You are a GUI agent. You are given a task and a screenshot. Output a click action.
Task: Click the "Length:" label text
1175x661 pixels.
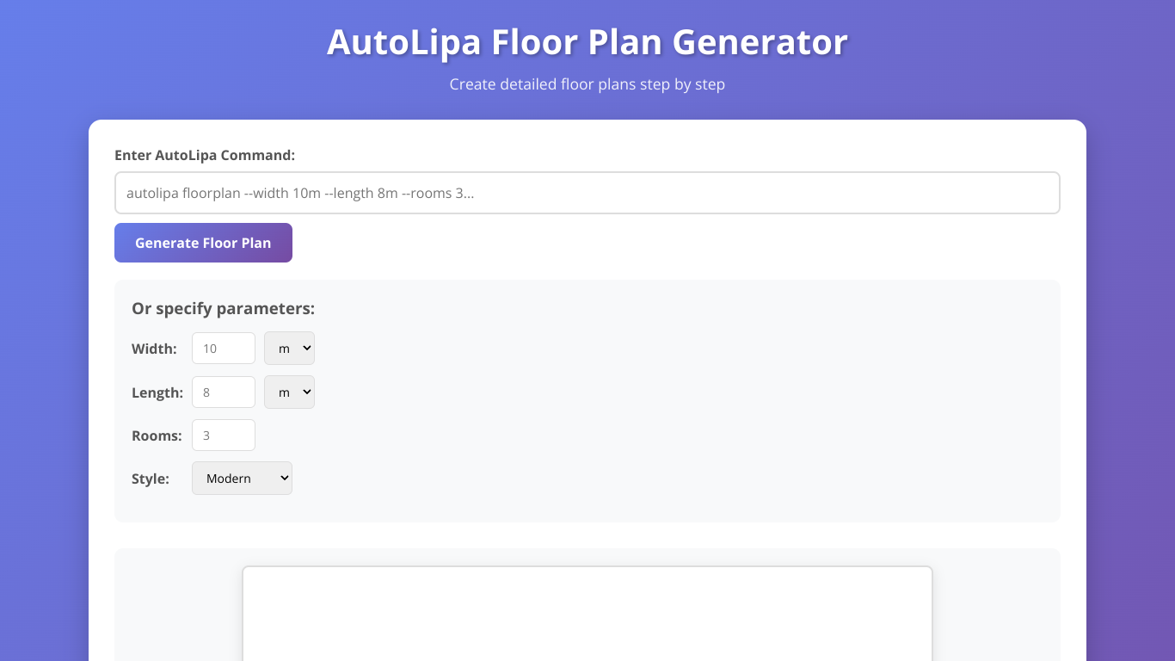coord(157,393)
